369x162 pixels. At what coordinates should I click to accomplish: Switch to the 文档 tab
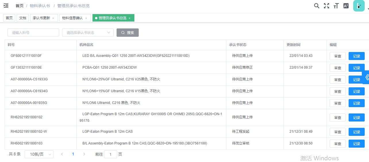pos(23,18)
